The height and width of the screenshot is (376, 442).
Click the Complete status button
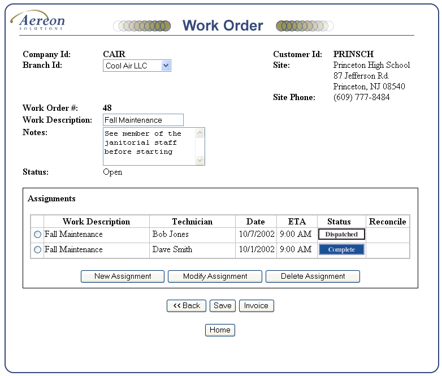[341, 249]
